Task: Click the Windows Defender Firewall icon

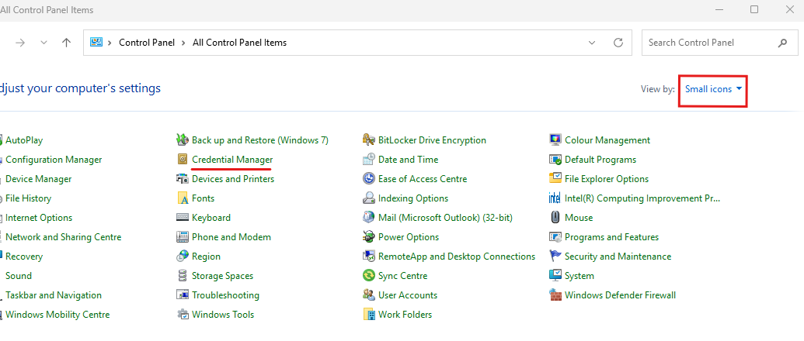Action: click(x=555, y=295)
